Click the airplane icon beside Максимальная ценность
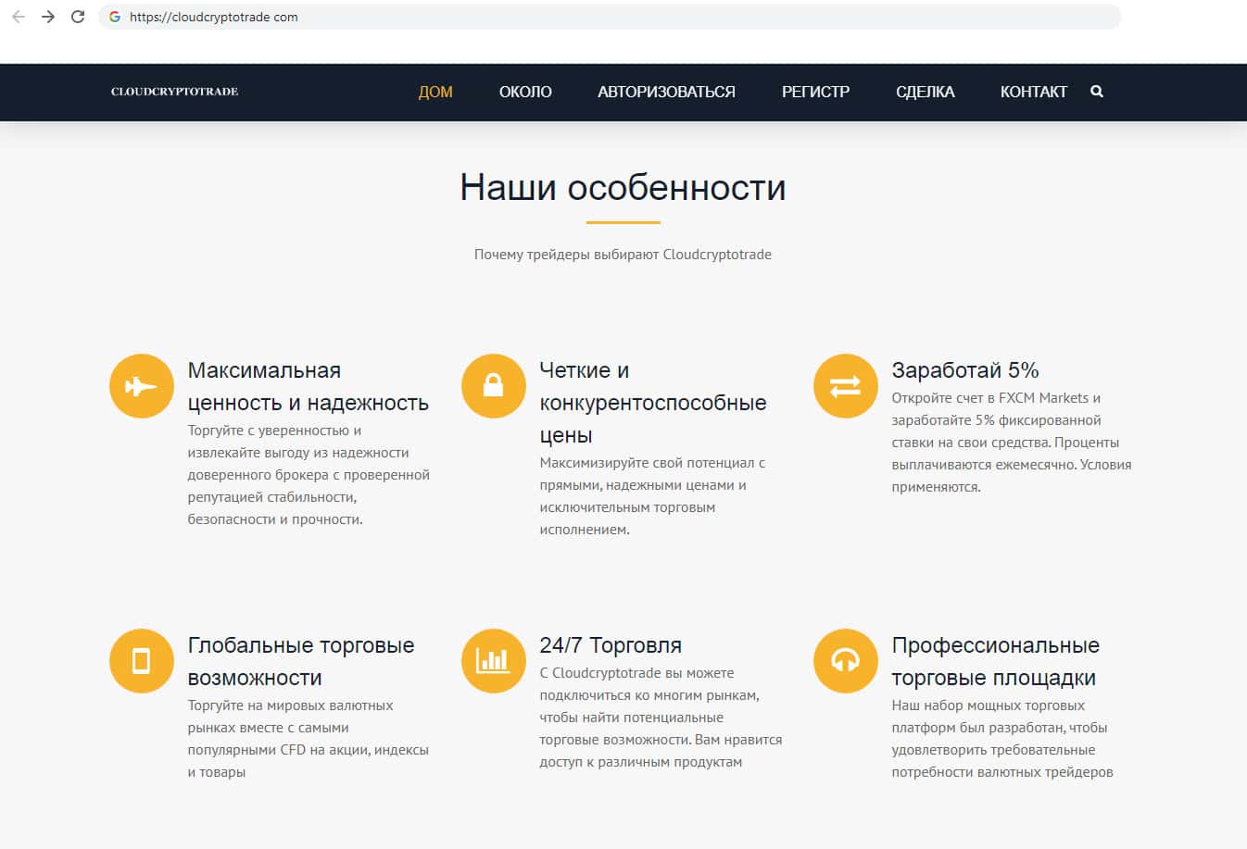The height and width of the screenshot is (849, 1247). click(x=141, y=386)
